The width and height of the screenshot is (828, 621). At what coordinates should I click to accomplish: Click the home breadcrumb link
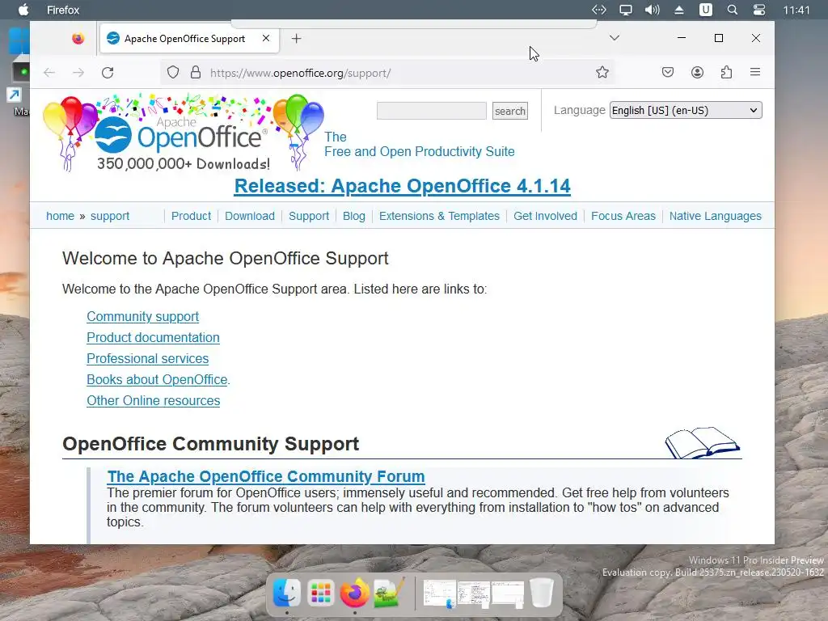[60, 216]
